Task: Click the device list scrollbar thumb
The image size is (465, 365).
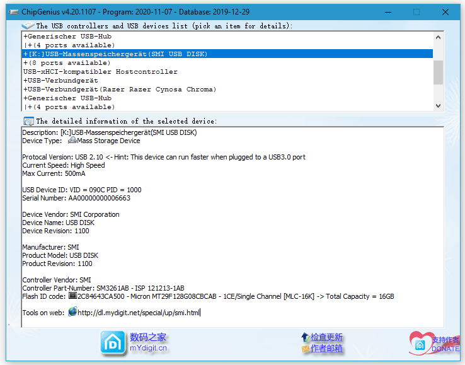Action: coord(438,72)
